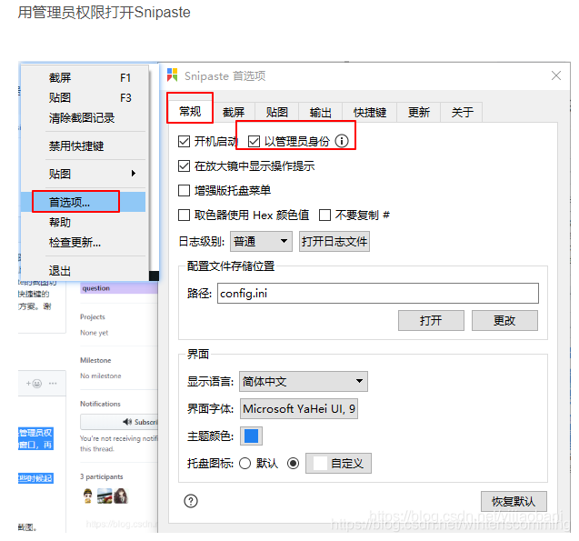Switch to the 常规 tab
Viewport: 579px width, 541px height.
pos(190,111)
